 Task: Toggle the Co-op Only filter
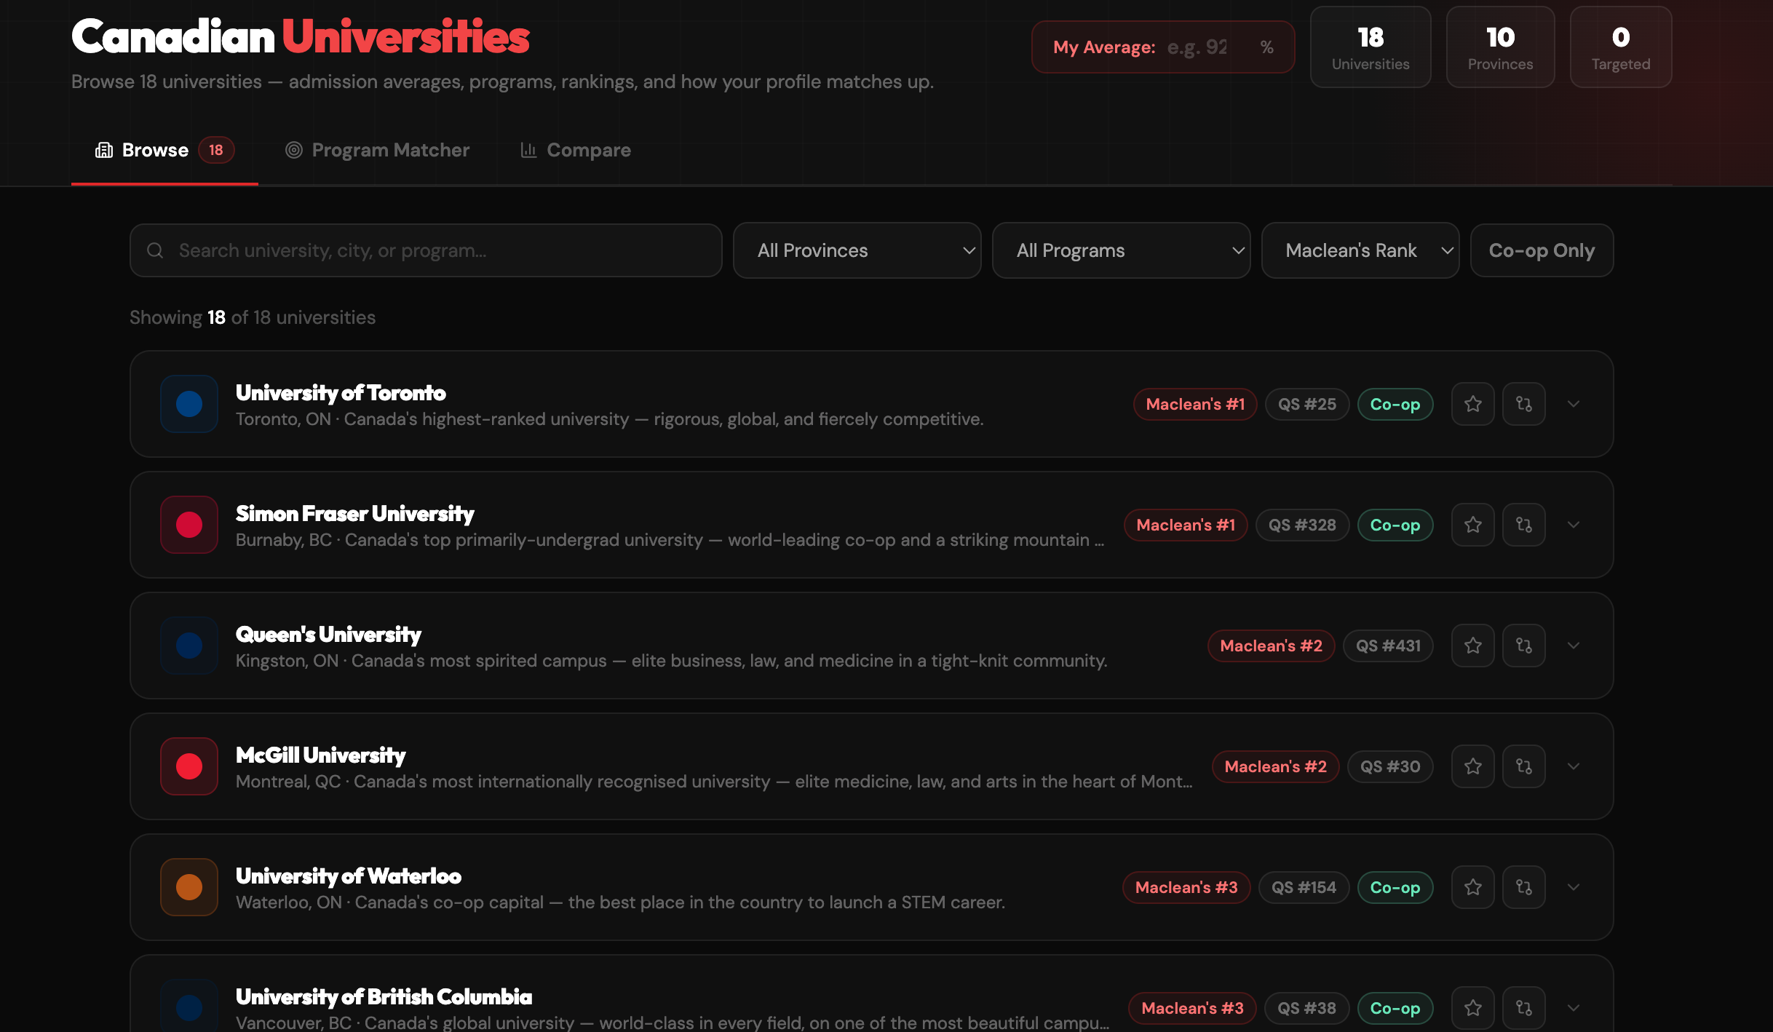point(1541,250)
